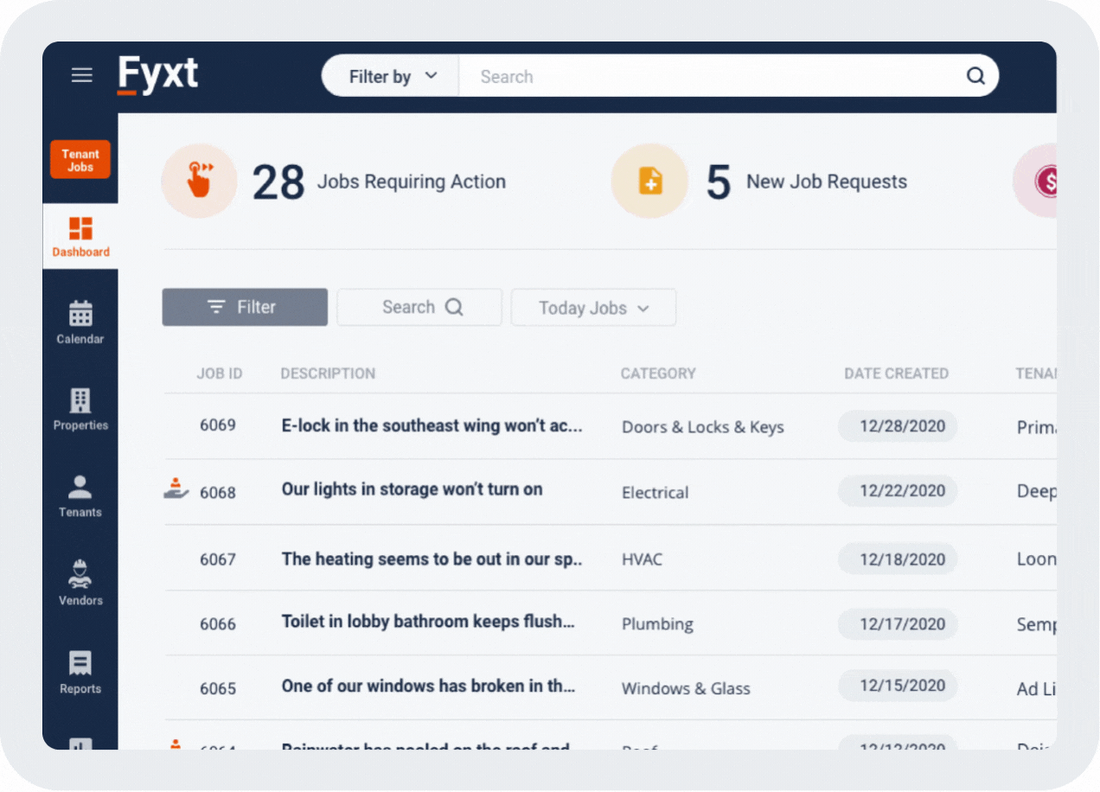
Task: Click the gray Filter button
Action: click(245, 307)
